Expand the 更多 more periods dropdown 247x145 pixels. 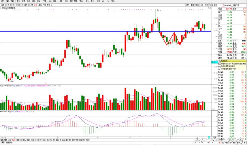tap(50, 5)
